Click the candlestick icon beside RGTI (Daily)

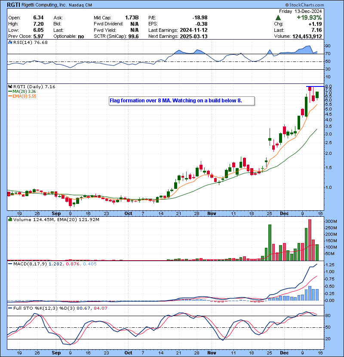click(10, 86)
